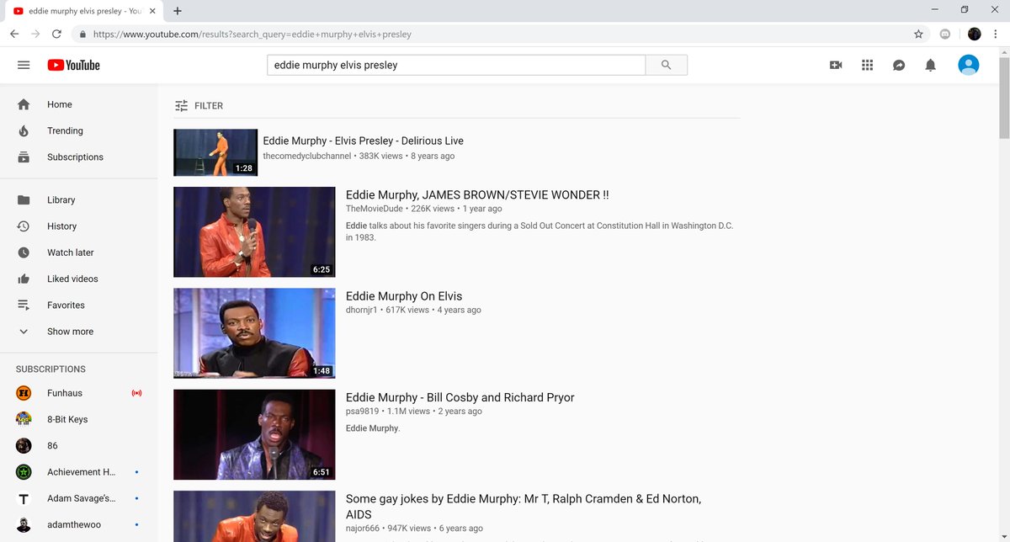Click the 1:48 Eddie Murphy On Elvis thumbnail

[x=254, y=333]
